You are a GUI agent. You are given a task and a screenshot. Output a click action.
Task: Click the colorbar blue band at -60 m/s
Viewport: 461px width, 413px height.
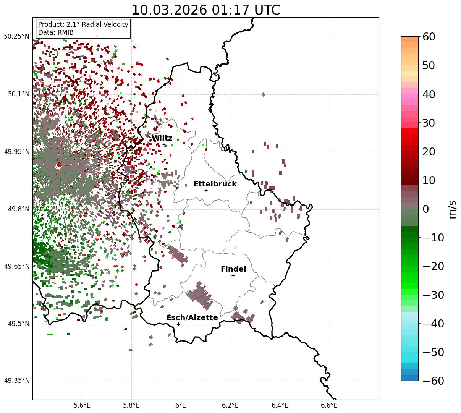pos(410,377)
